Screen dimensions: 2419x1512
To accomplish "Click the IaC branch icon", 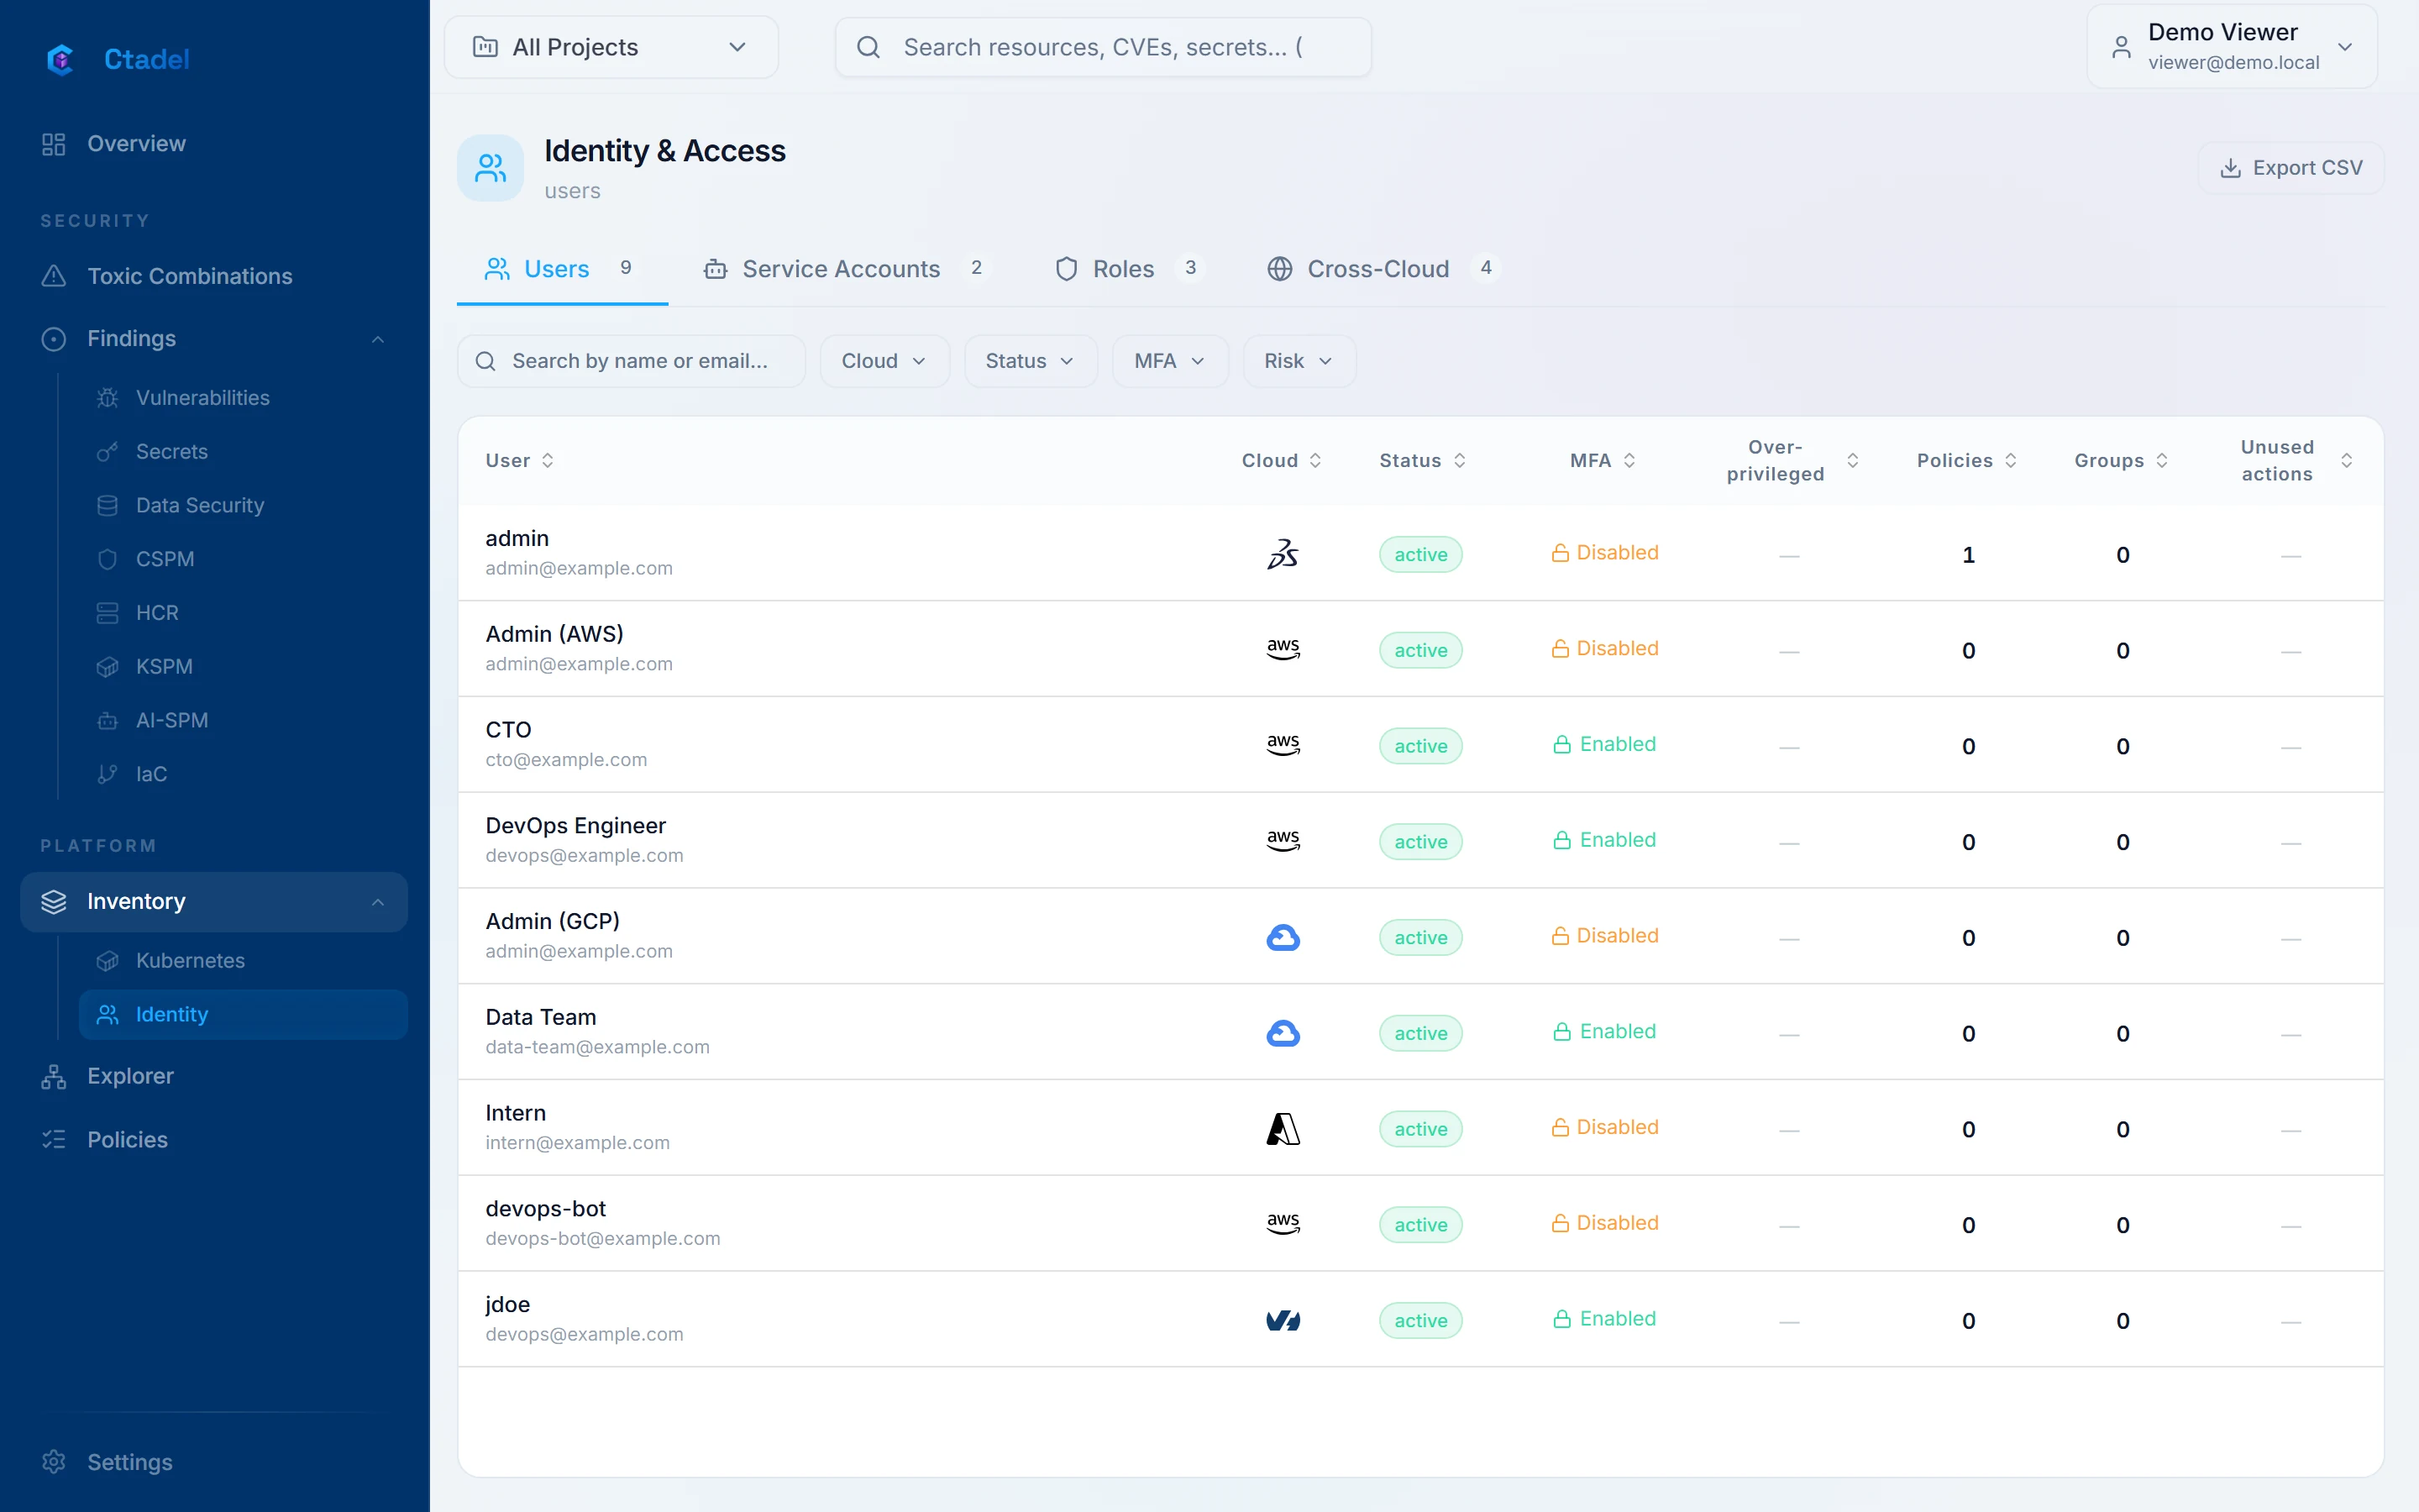I will [x=108, y=774].
